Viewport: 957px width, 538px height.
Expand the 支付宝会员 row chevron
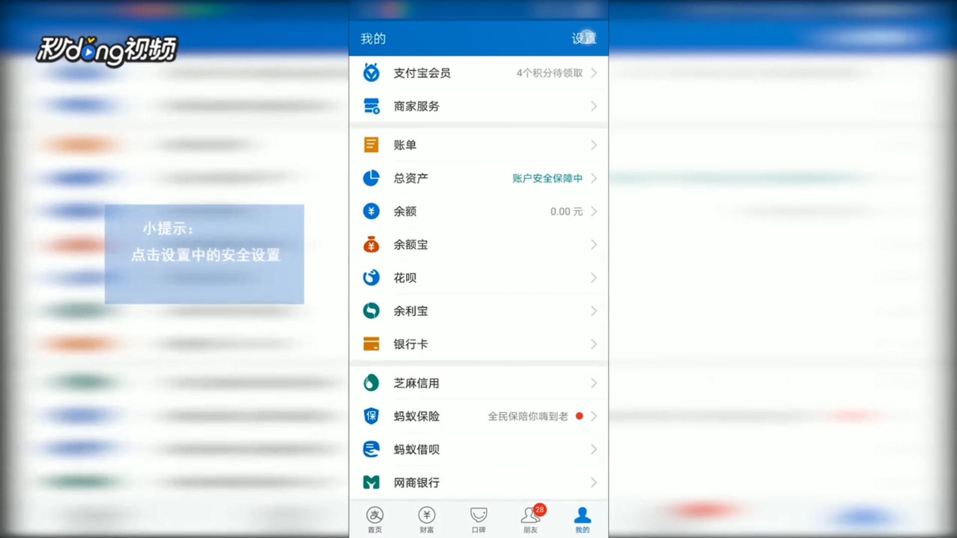[x=594, y=73]
